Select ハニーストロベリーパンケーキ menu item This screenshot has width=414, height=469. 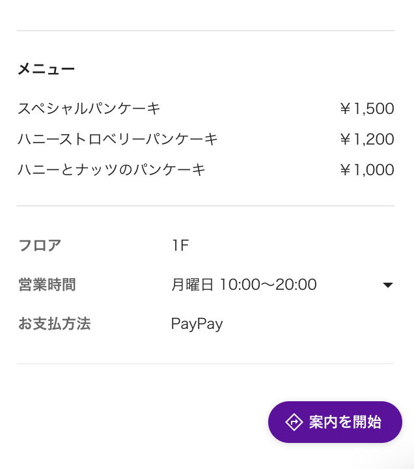(x=118, y=139)
